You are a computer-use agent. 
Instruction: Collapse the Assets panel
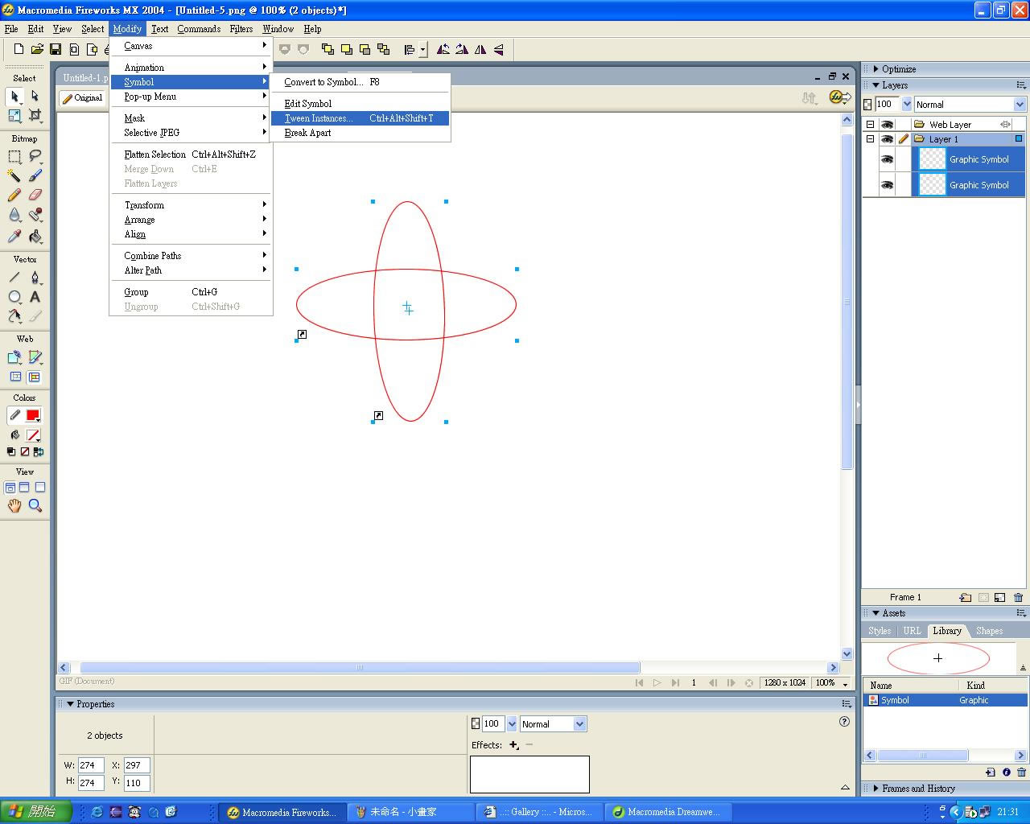coord(876,613)
